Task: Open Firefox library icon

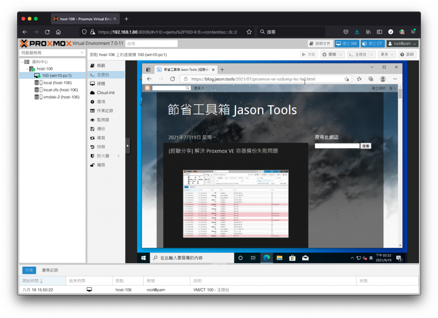Action: 368,32
